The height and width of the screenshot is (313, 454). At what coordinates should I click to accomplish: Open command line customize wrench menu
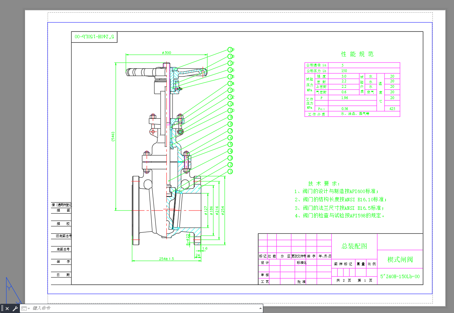15,309
